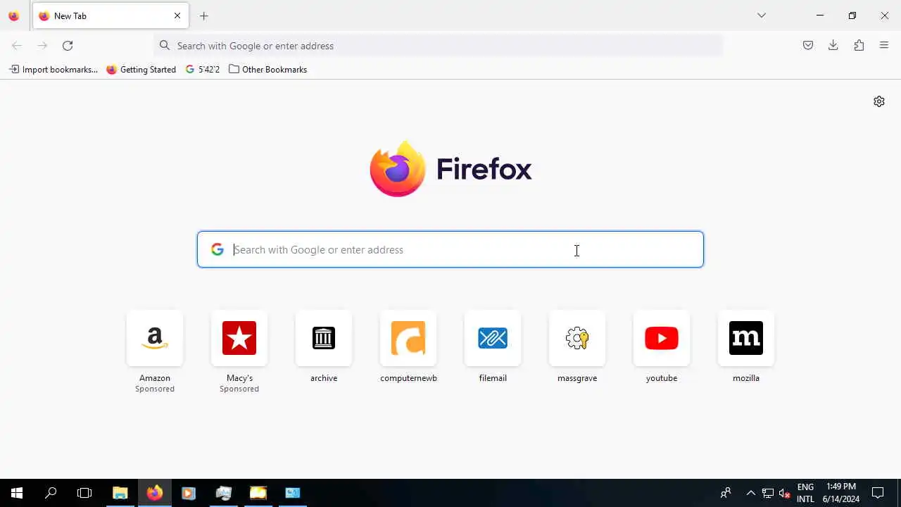Screen dimensions: 901x507
Task: Click Import bookmarks... in bookmarks toolbar
Action: click(53, 70)
